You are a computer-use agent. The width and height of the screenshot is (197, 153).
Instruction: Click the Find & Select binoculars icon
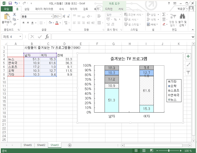click(x=182, y=17)
